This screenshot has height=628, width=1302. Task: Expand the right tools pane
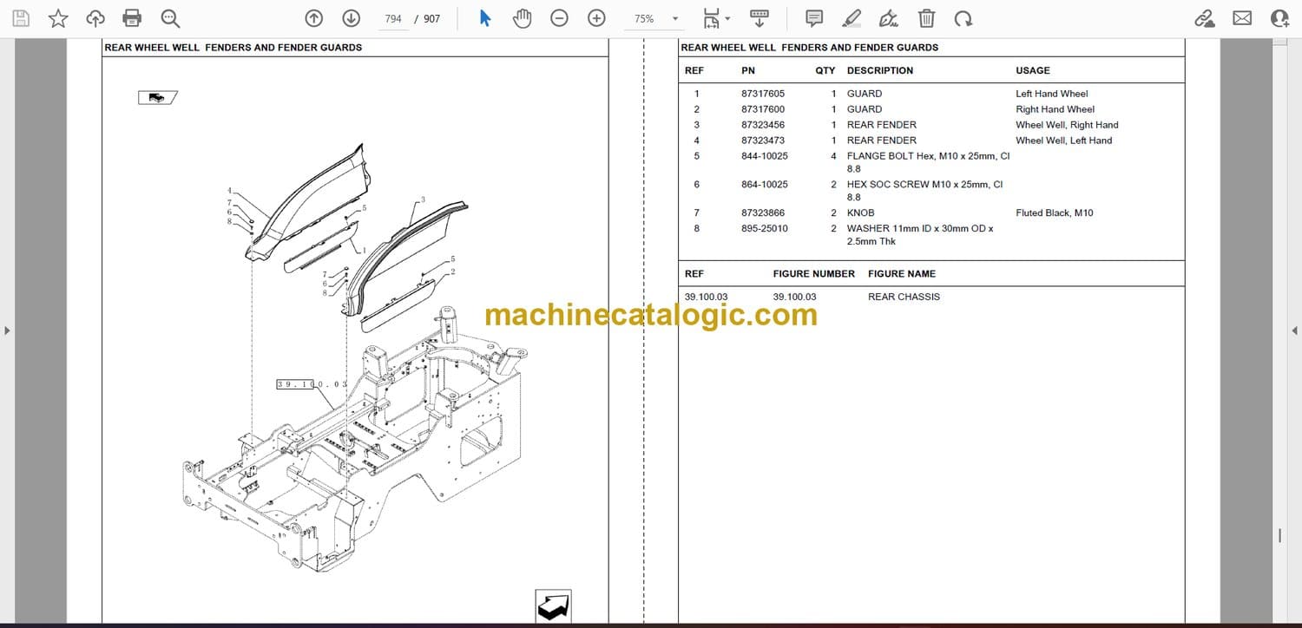pos(1295,330)
